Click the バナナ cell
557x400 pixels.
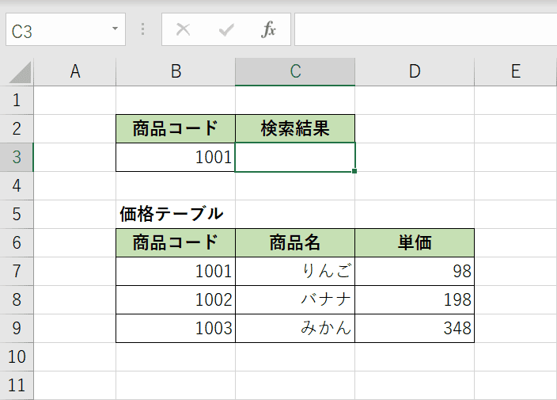295,299
